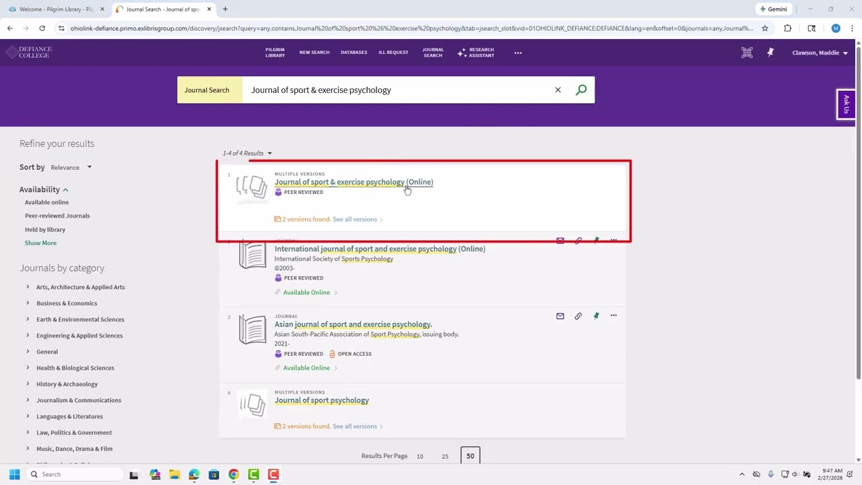Viewport: 862px width, 485px height.
Task: Show hidden system tray icons
Action: tap(742, 474)
